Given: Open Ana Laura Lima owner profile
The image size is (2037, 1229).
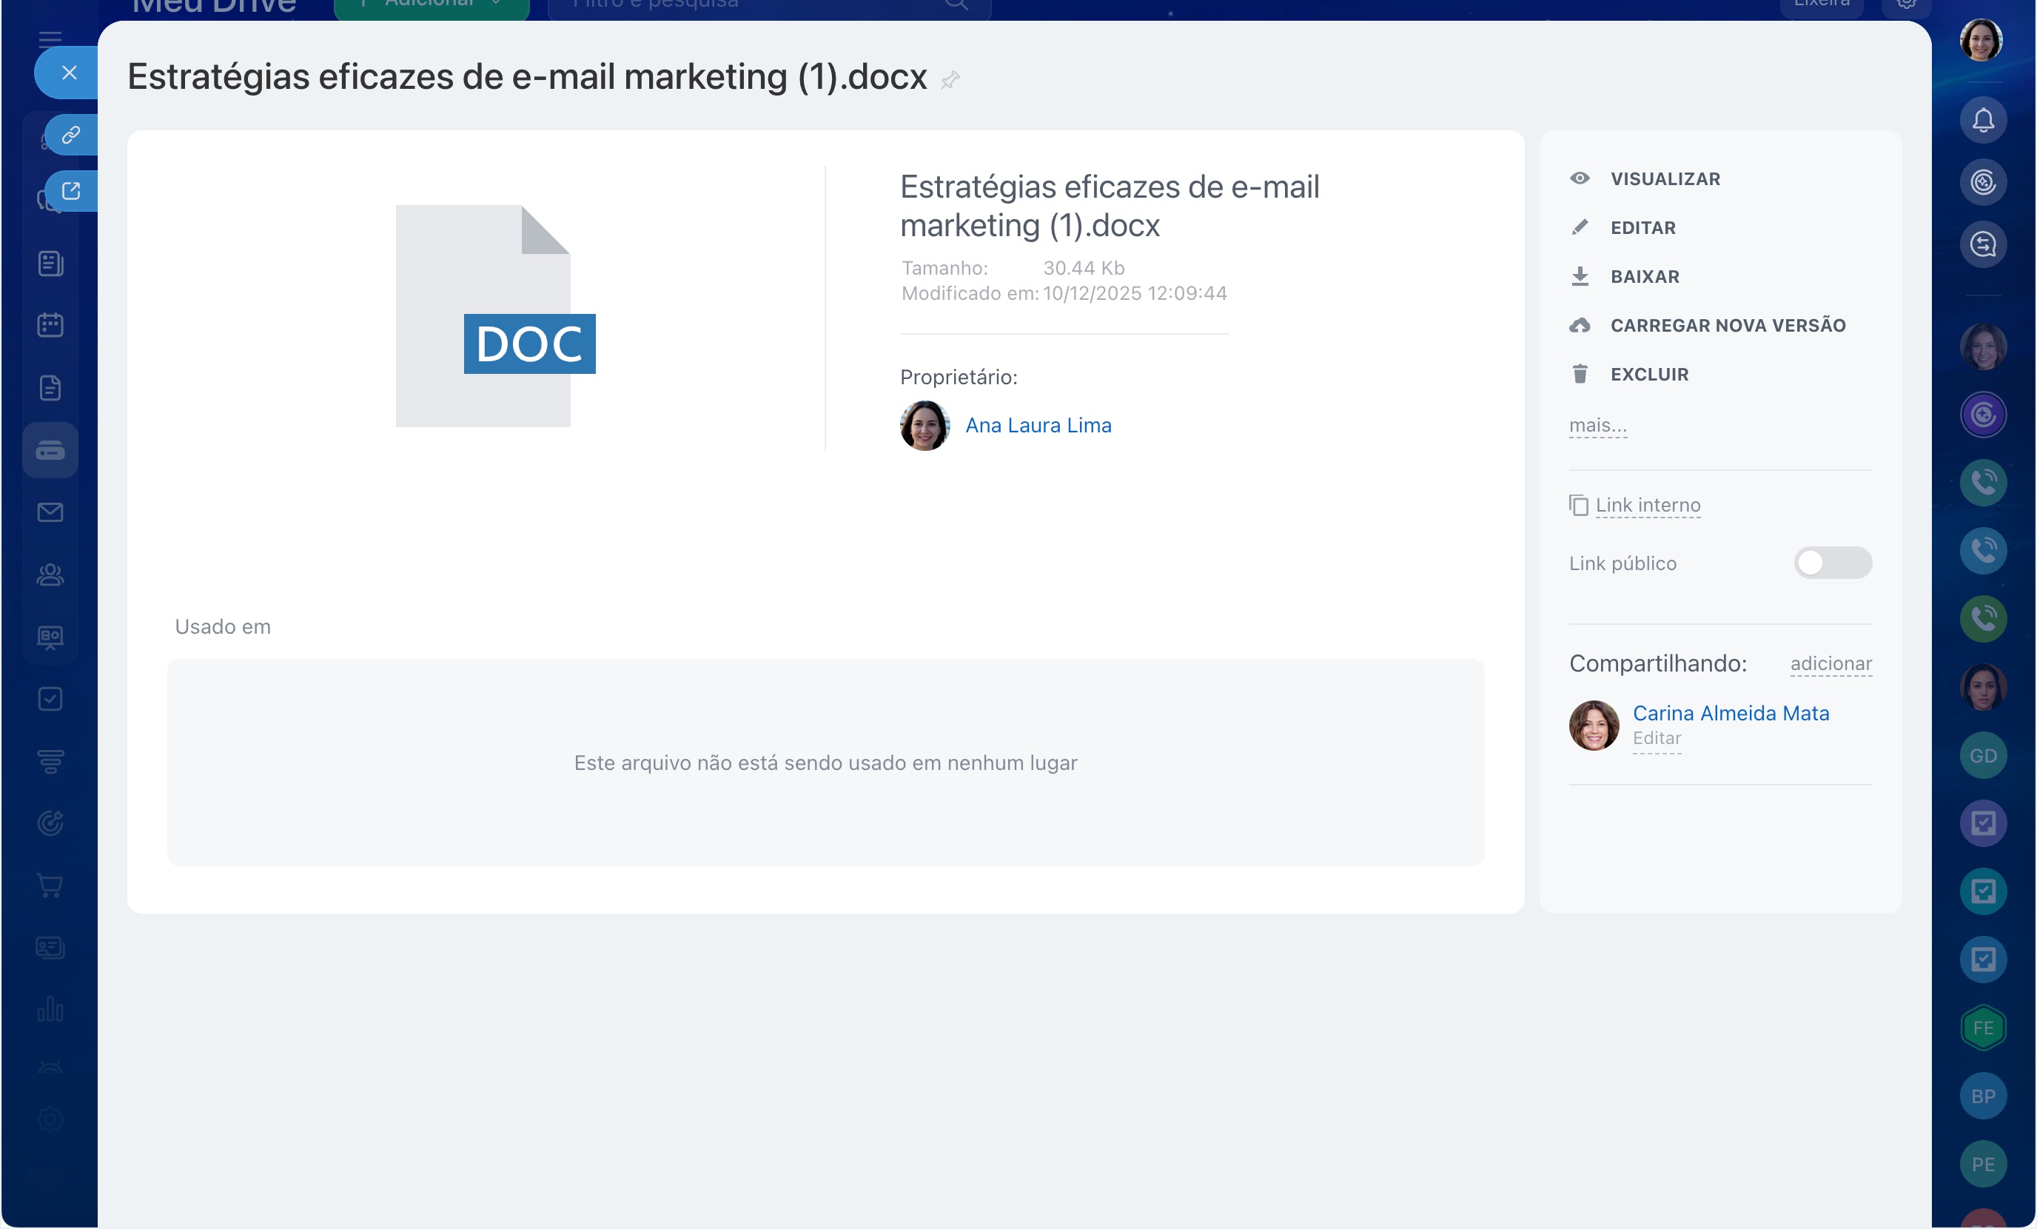Looking at the screenshot, I should (x=1038, y=425).
